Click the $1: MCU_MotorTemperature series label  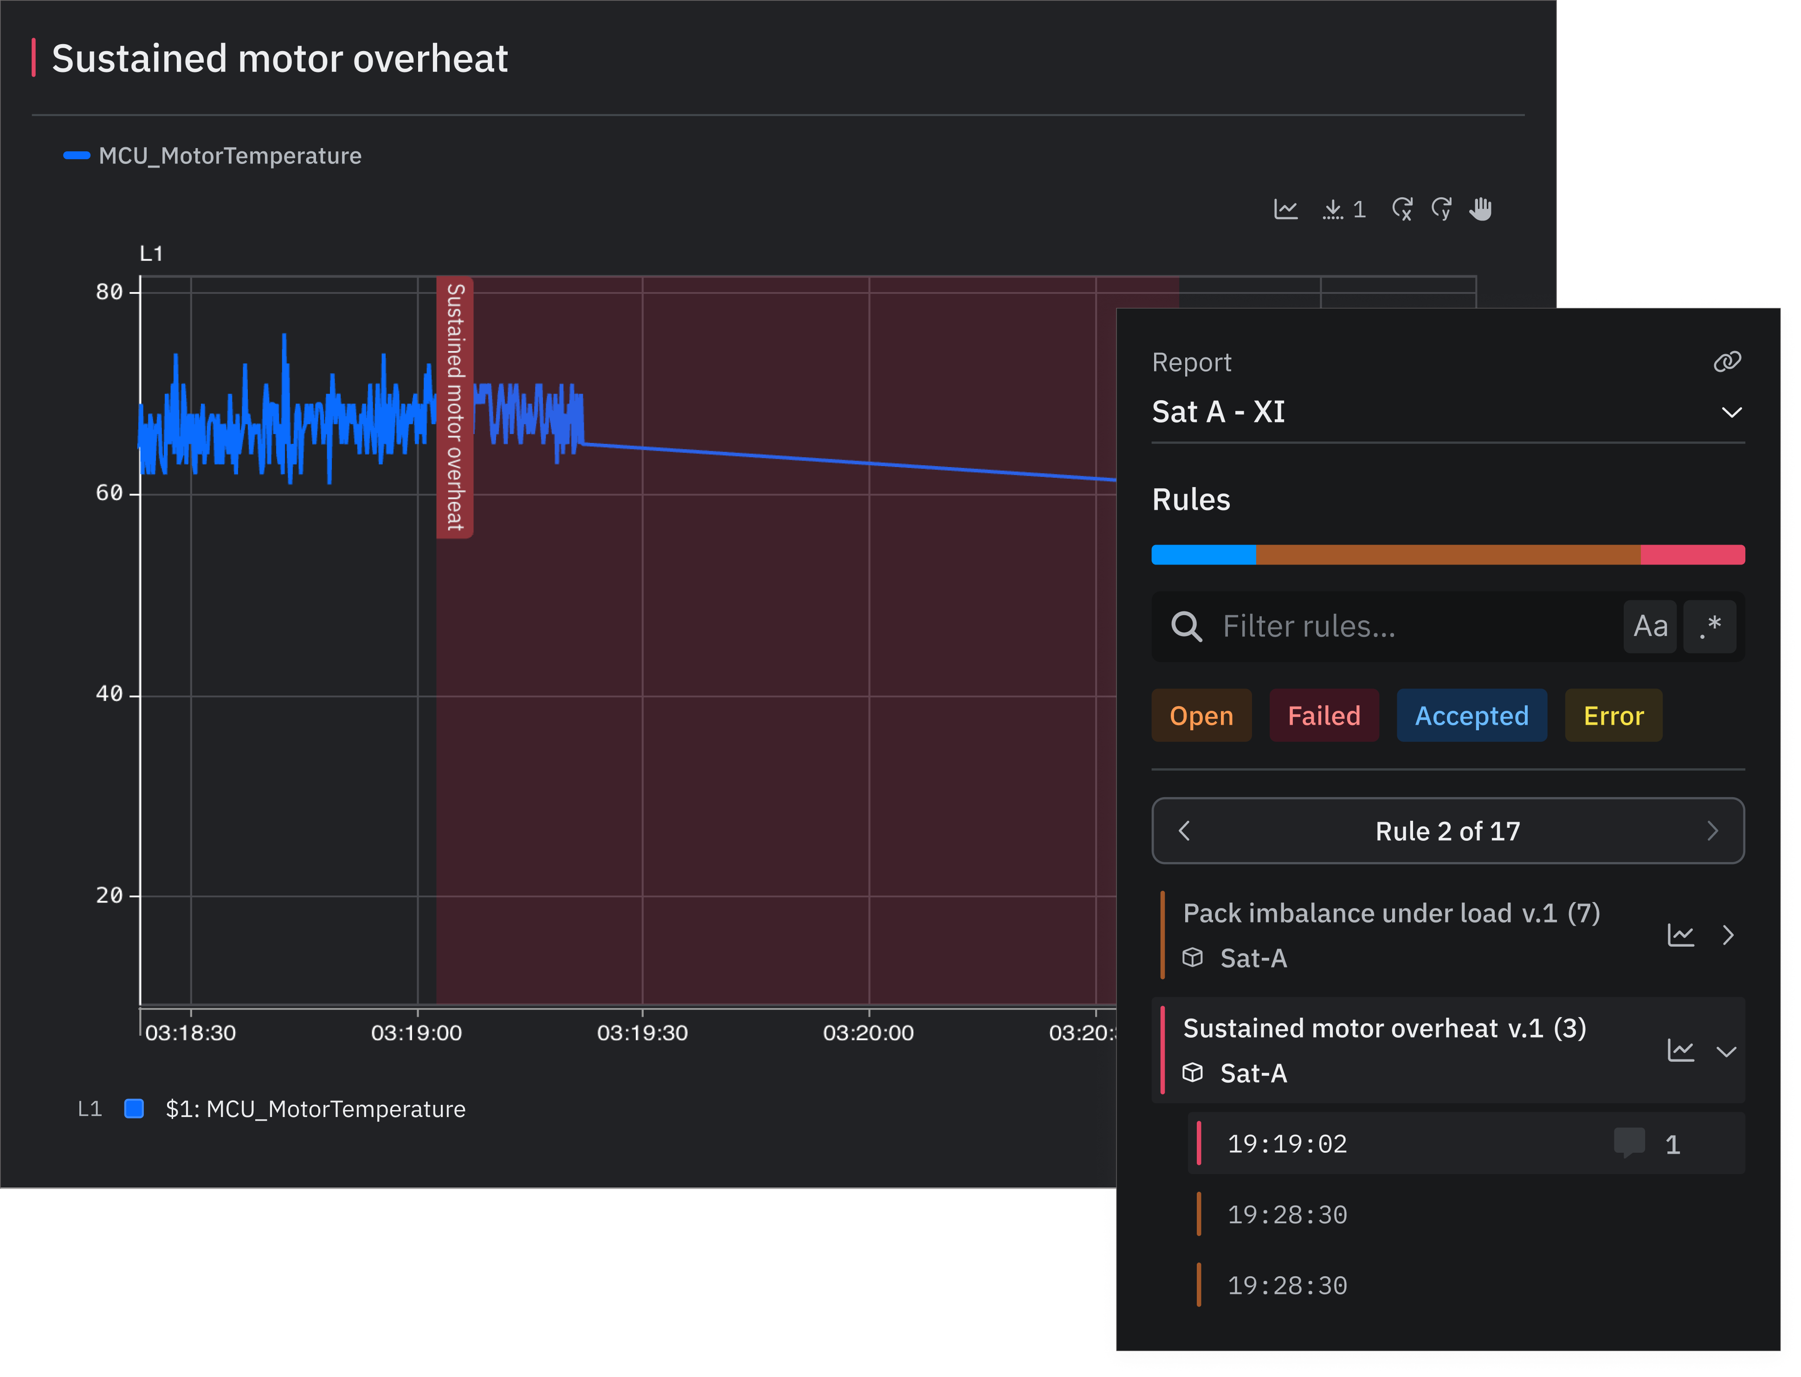[x=316, y=1109]
